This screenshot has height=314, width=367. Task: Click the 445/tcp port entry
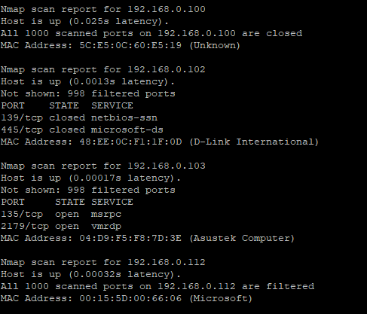click(22, 130)
